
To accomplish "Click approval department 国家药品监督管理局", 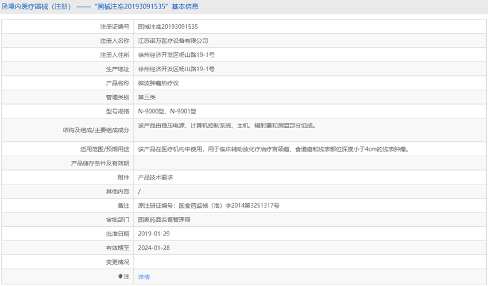I will click(x=164, y=220).
